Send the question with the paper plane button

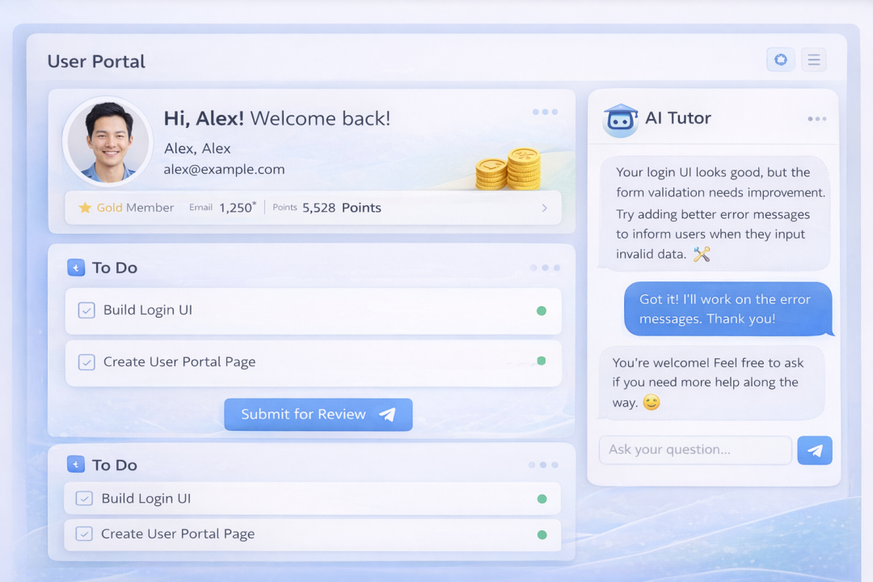814,450
